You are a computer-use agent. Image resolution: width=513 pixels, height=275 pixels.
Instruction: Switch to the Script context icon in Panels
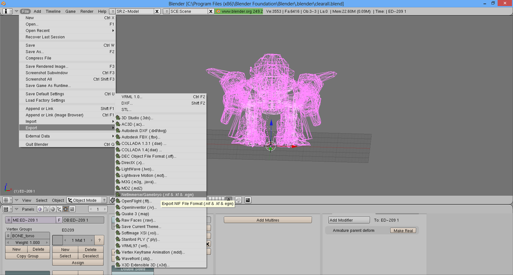coord(47,209)
